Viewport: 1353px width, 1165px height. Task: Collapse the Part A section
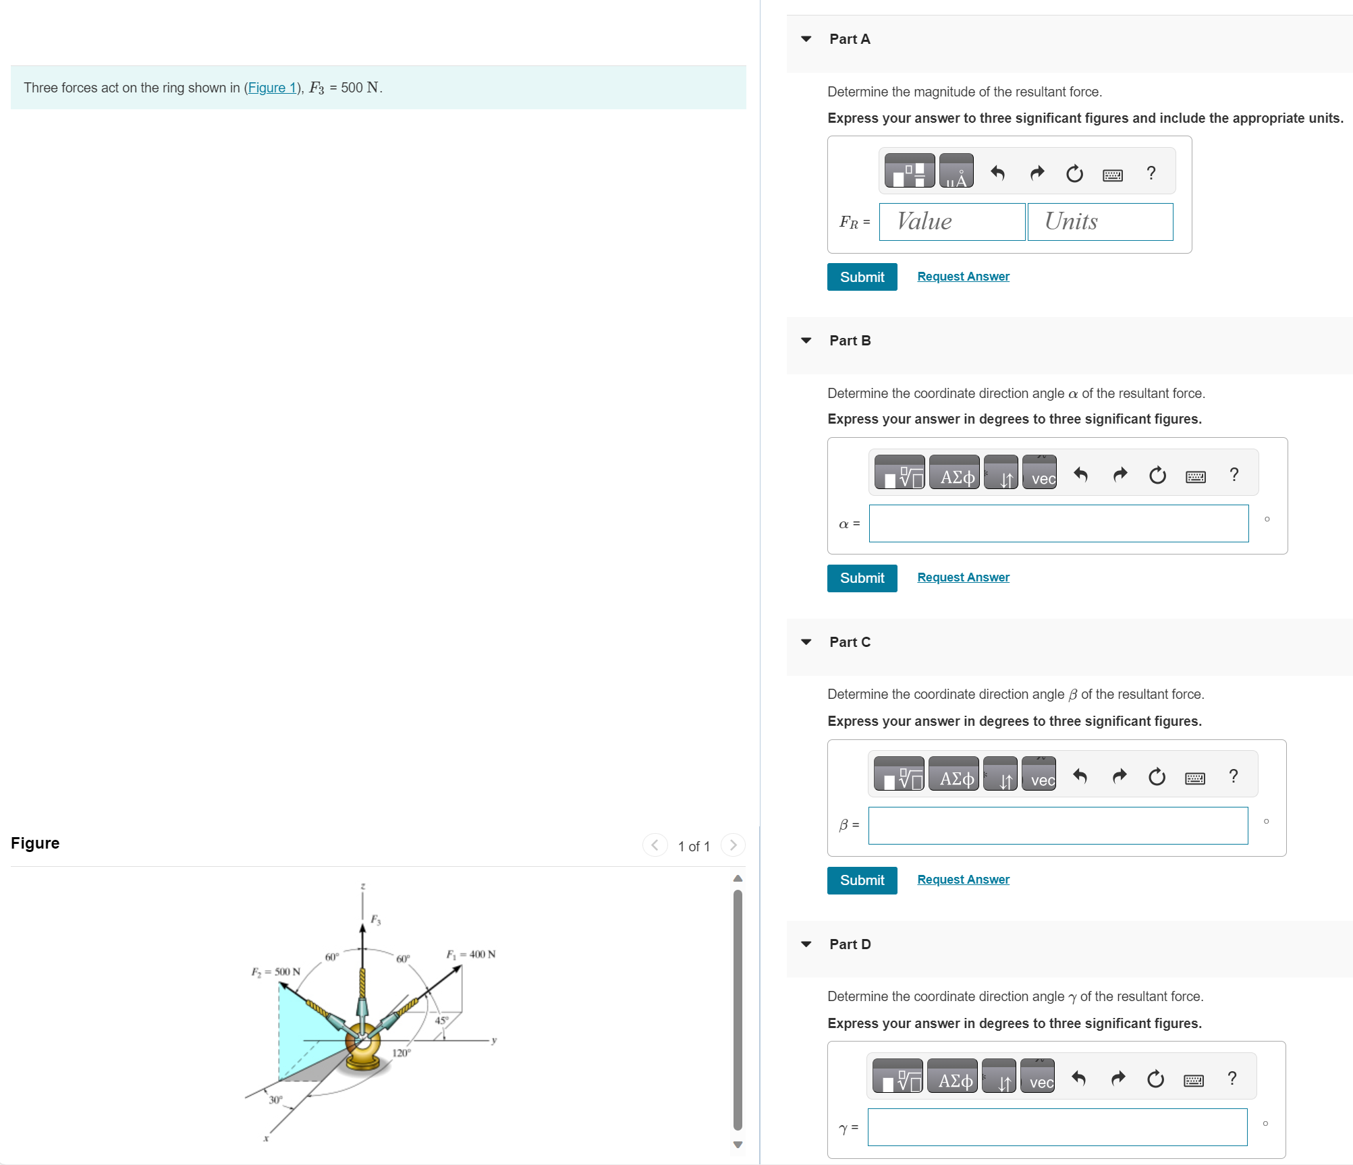click(806, 39)
